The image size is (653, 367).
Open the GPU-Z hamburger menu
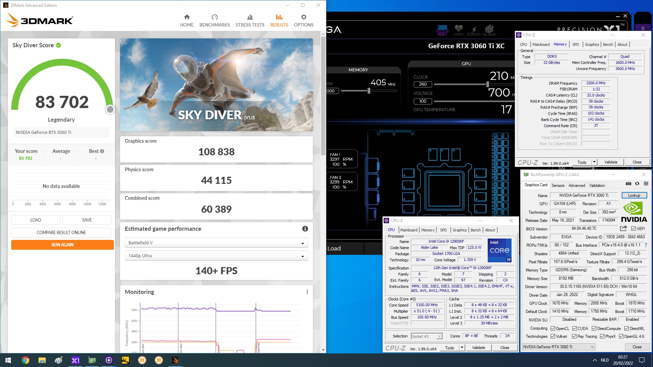pos(646,184)
